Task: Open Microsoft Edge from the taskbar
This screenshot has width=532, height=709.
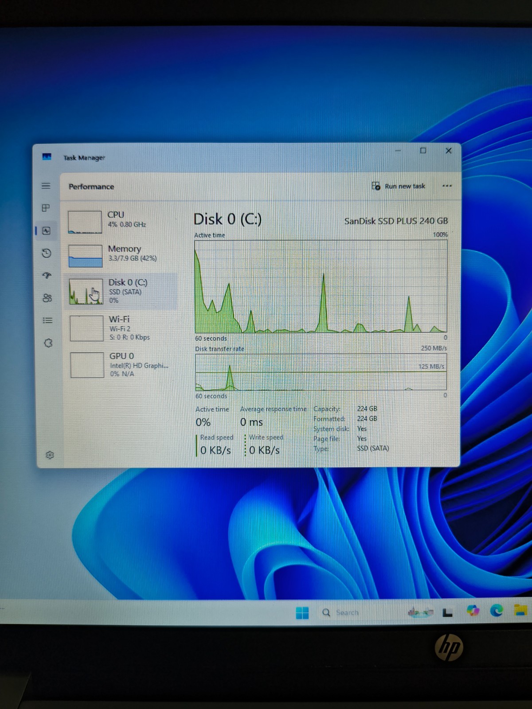Action: tap(497, 611)
